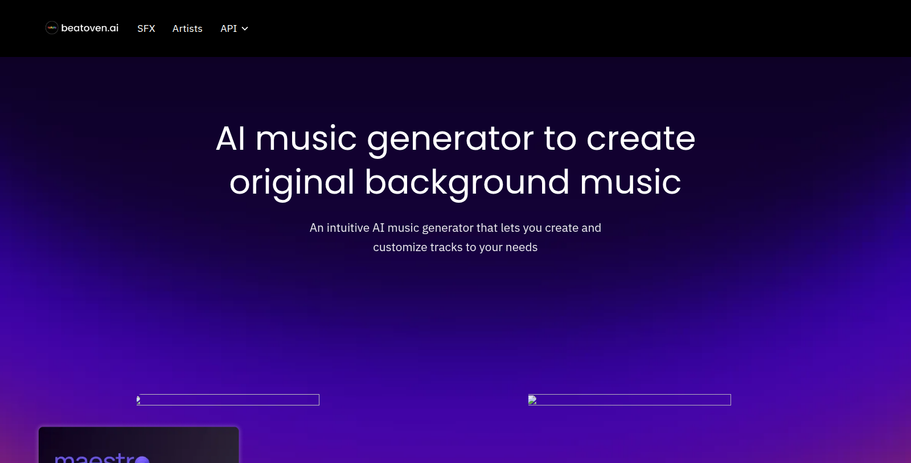Open the SFX navigation item
Screen dimensions: 911x463
click(146, 28)
